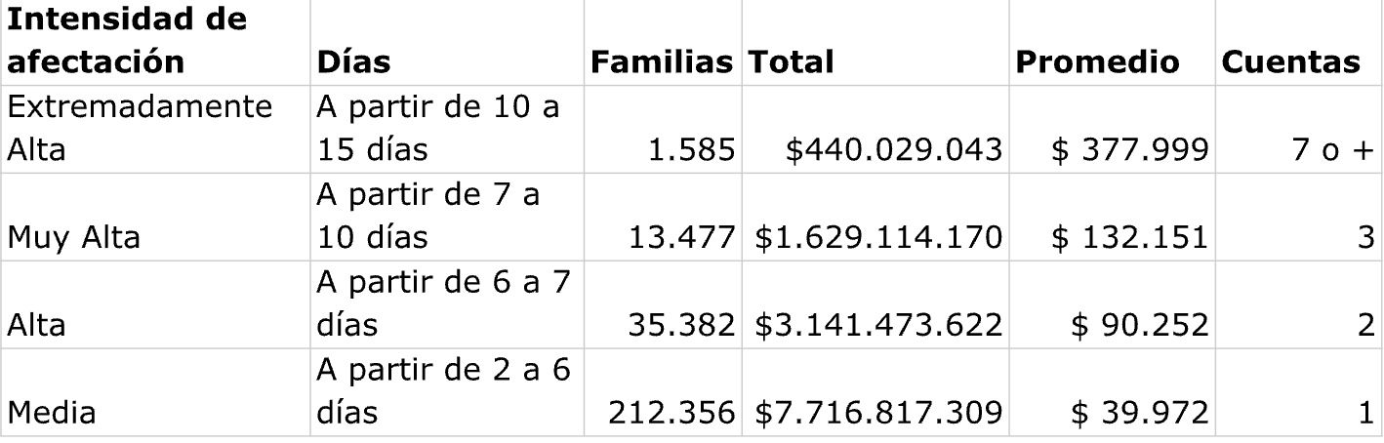Select the "Total" header cell
This screenshot has height=443, width=1384.
(791, 62)
